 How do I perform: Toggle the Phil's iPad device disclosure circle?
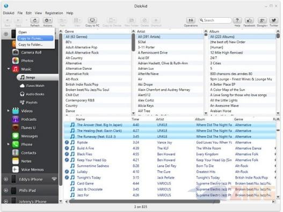(6, 191)
